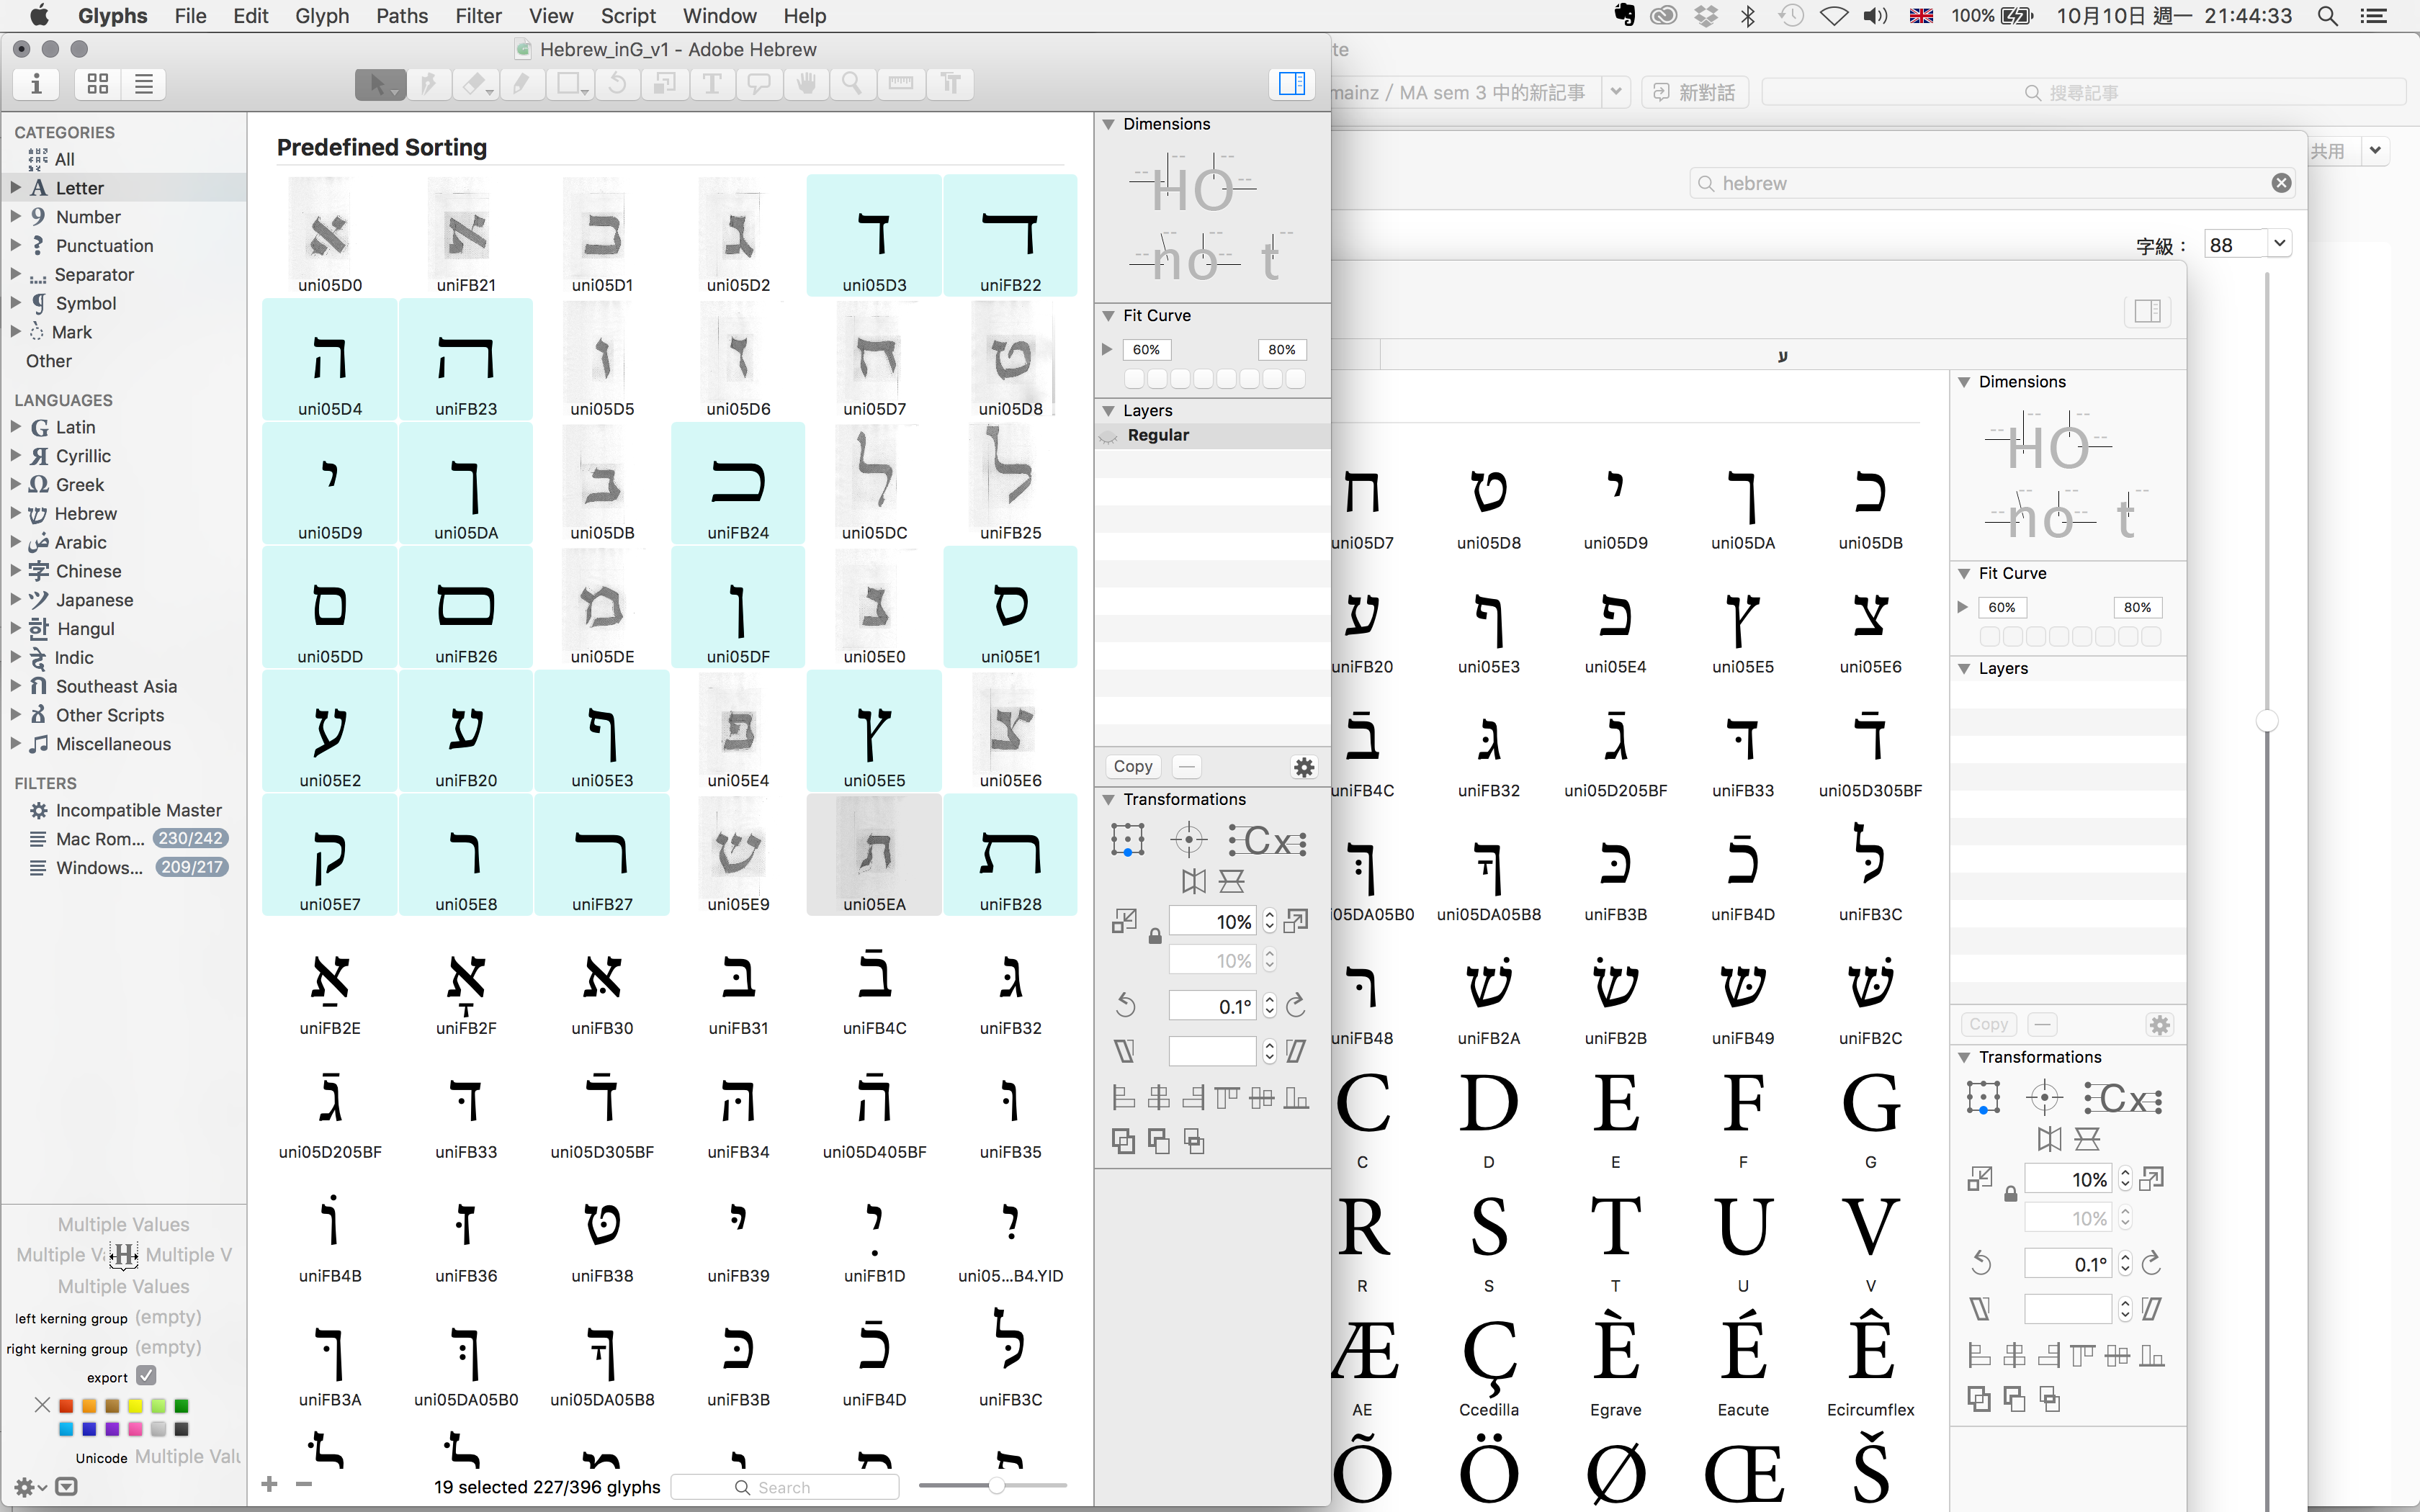Screen dimensions: 2420x1512
Task: Collapse the Fit Curve section
Action: pyautogui.click(x=1108, y=316)
